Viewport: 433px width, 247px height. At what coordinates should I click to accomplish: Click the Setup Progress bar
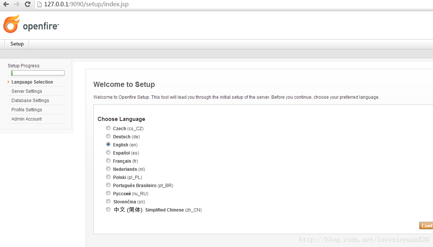[38, 73]
